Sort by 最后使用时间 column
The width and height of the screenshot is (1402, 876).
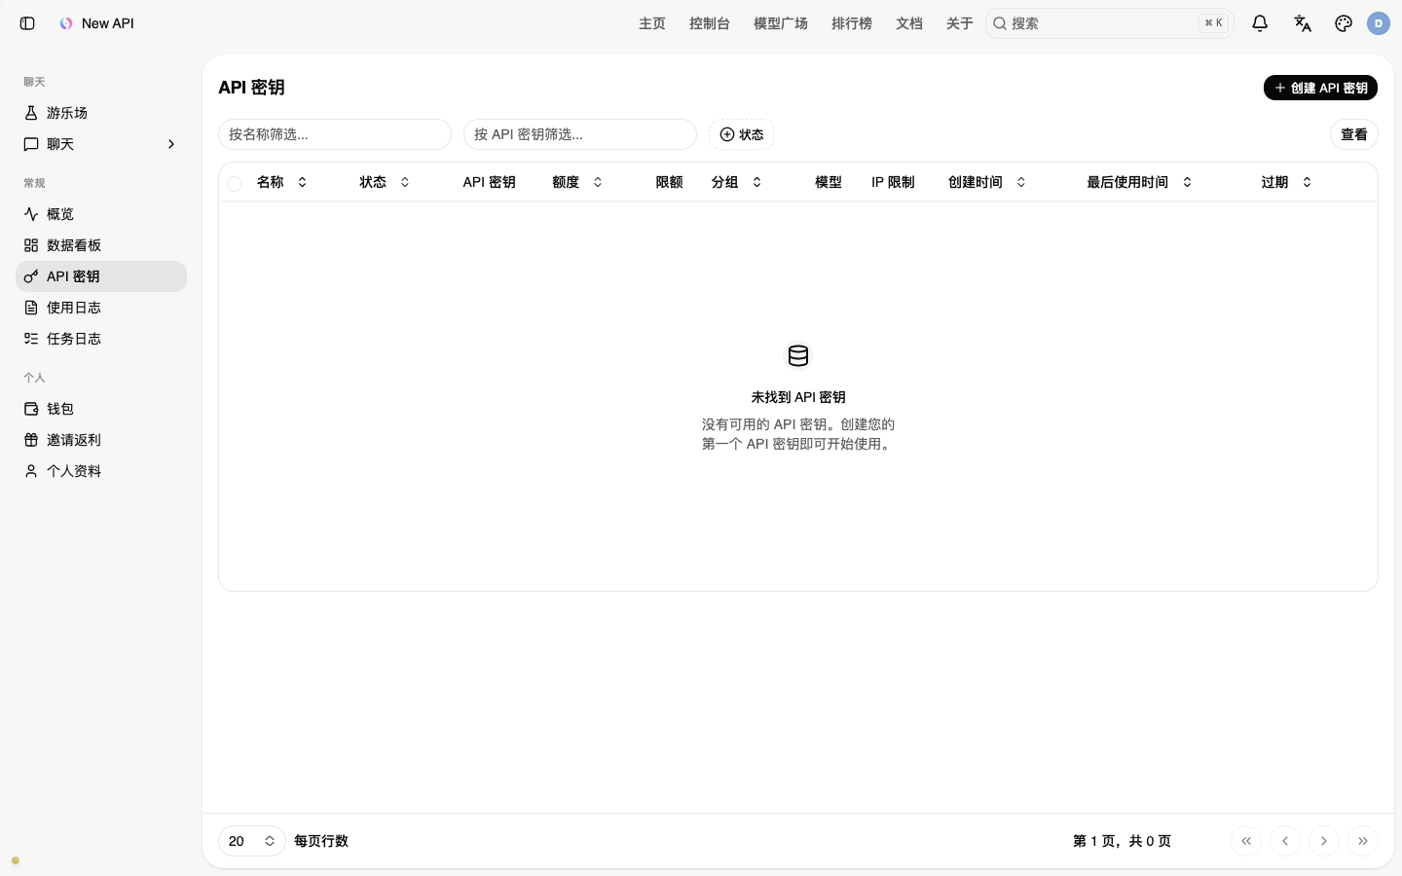(x=1139, y=182)
